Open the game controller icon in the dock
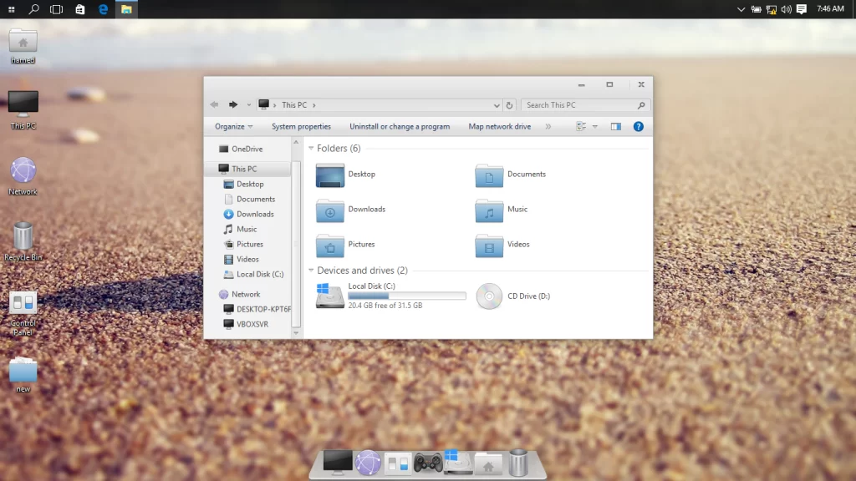 (x=428, y=462)
